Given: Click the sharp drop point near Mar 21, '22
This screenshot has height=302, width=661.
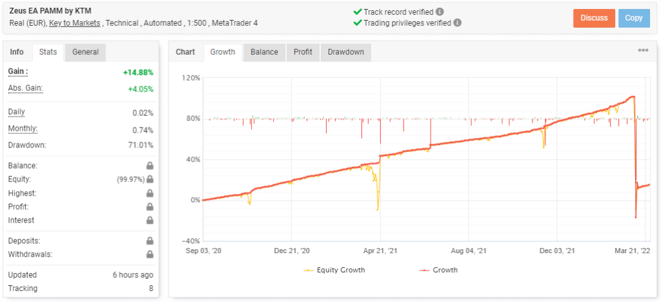Looking at the screenshot, I should (x=636, y=218).
